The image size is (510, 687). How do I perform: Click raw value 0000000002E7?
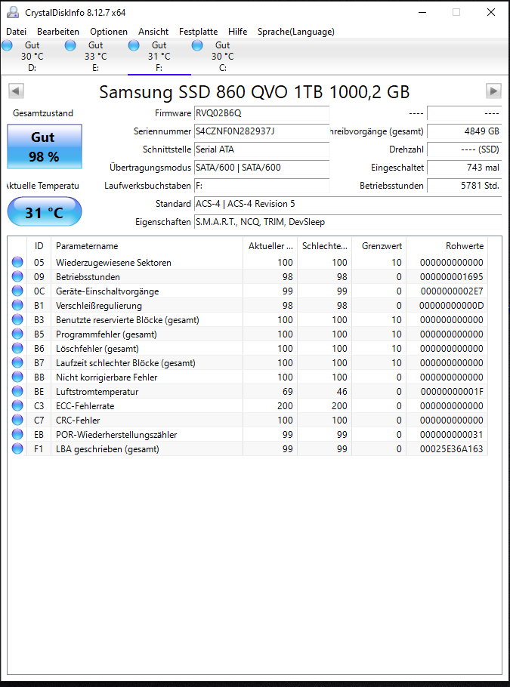tap(452, 291)
